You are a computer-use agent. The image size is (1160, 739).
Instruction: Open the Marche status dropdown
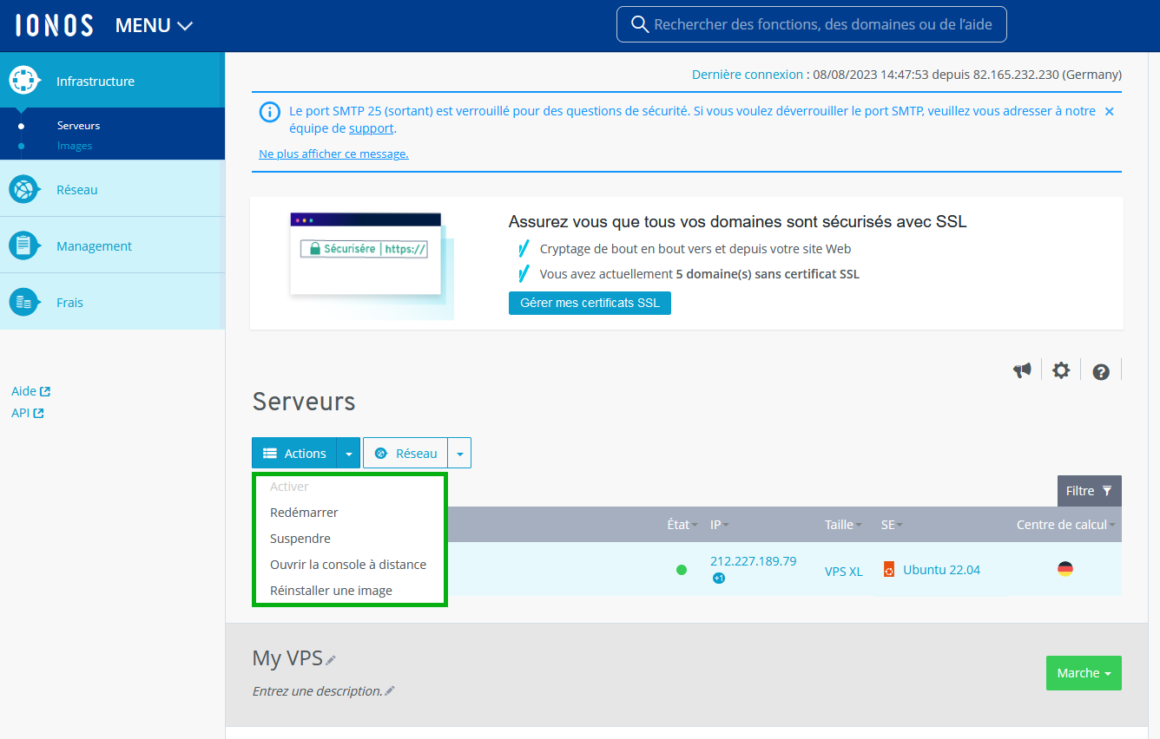point(1084,673)
